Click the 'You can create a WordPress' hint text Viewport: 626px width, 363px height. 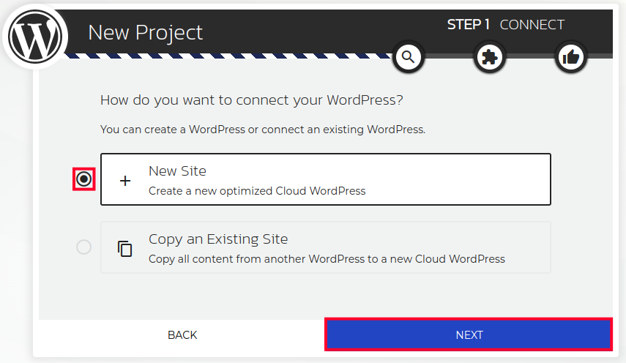(263, 130)
